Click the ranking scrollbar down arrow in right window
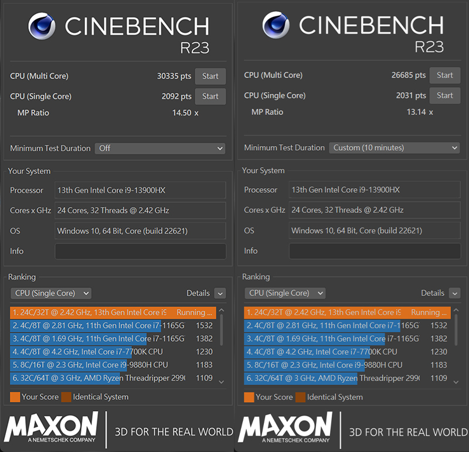This screenshot has height=452, width=469. tap(456, 382)
